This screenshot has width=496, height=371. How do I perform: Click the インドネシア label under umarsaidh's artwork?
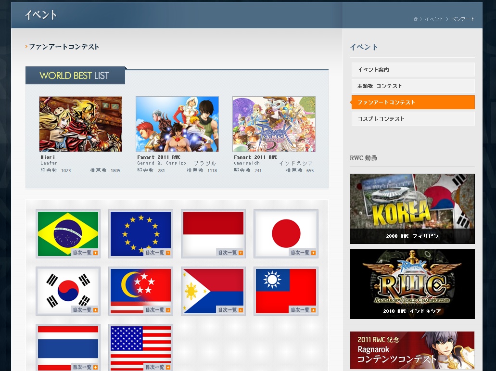coord(296,163)
